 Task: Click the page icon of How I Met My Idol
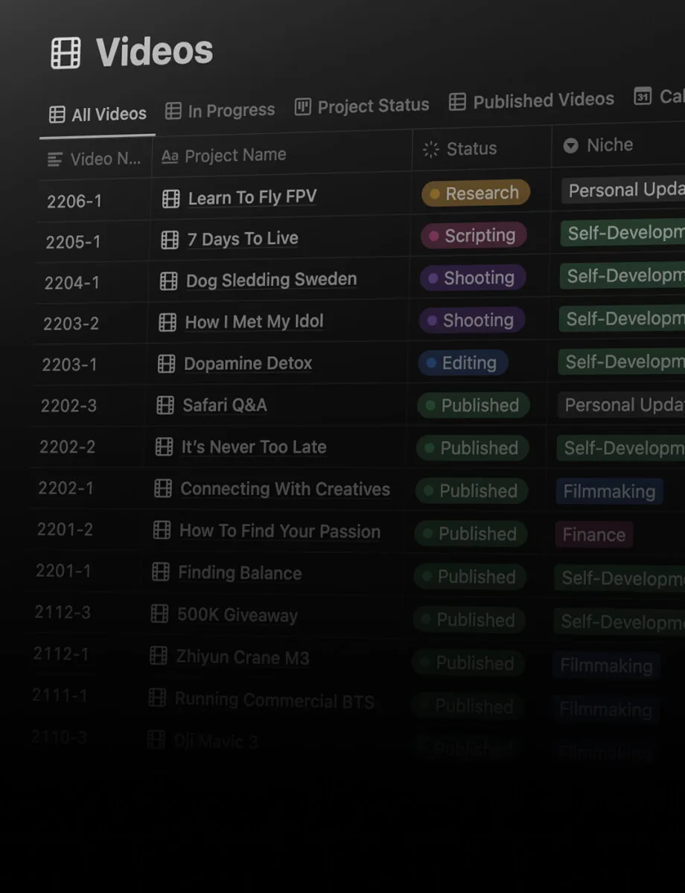point(168,323)
